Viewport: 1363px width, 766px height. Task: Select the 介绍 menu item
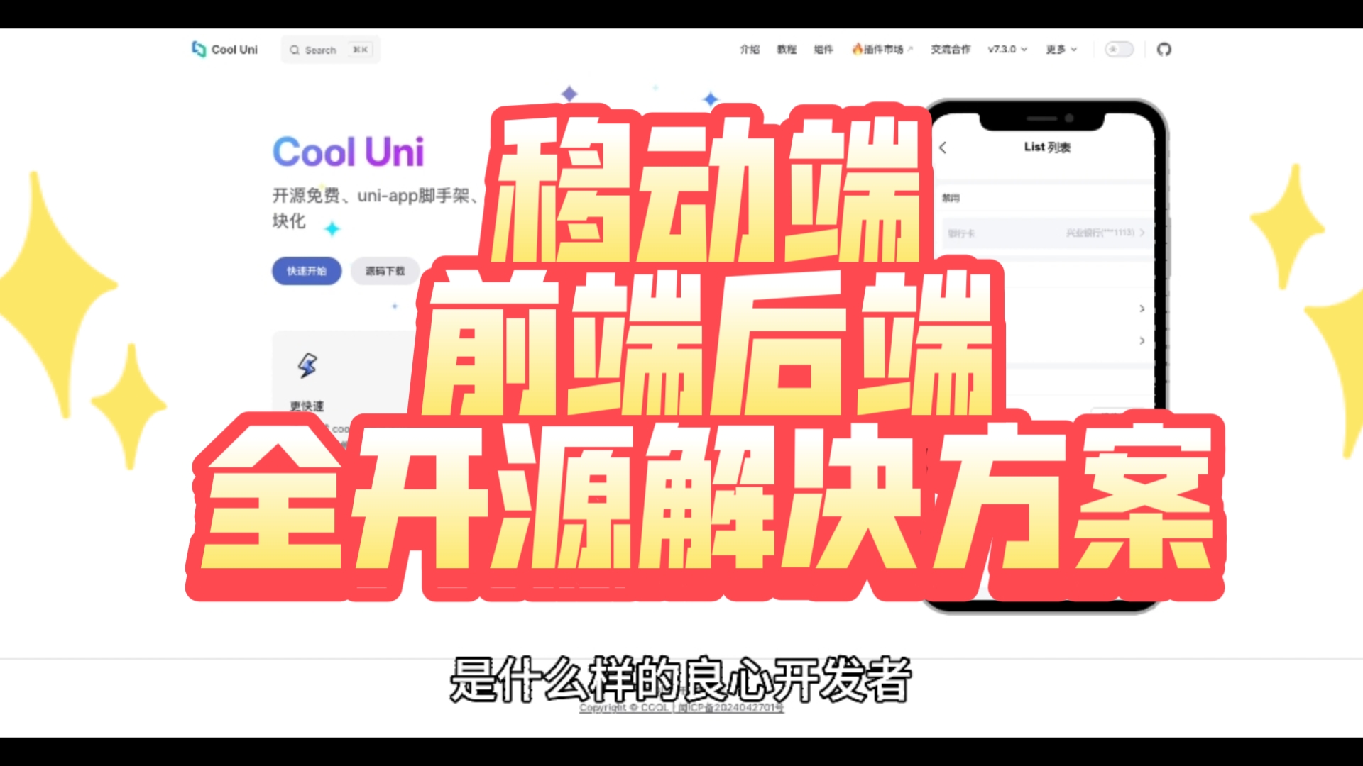click(x=749, y=50)
